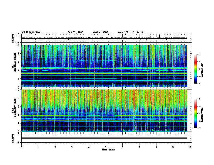Click the "5" tick on ch.3(V) axis
Screen dimensions: 214x165
pos(19,134)
